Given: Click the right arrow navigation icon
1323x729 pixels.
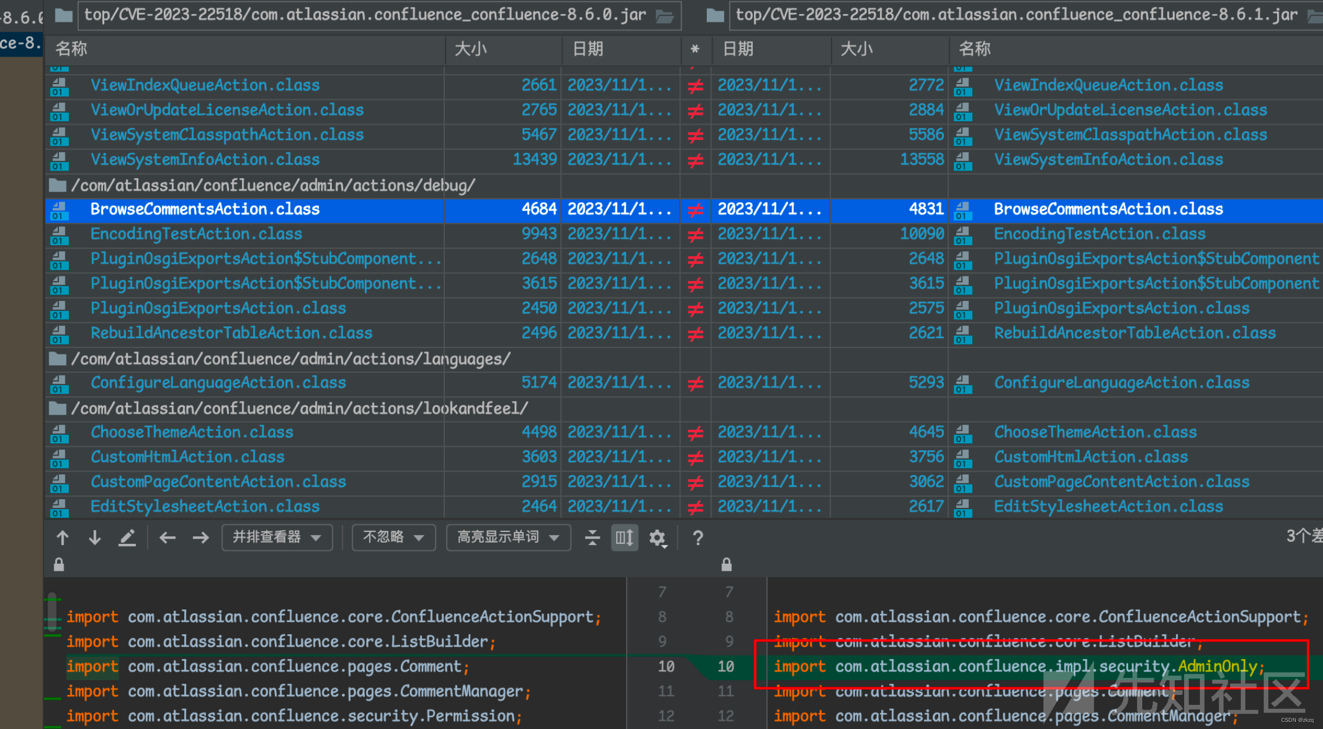Looking at the screenshot, I should coord(201,537).
